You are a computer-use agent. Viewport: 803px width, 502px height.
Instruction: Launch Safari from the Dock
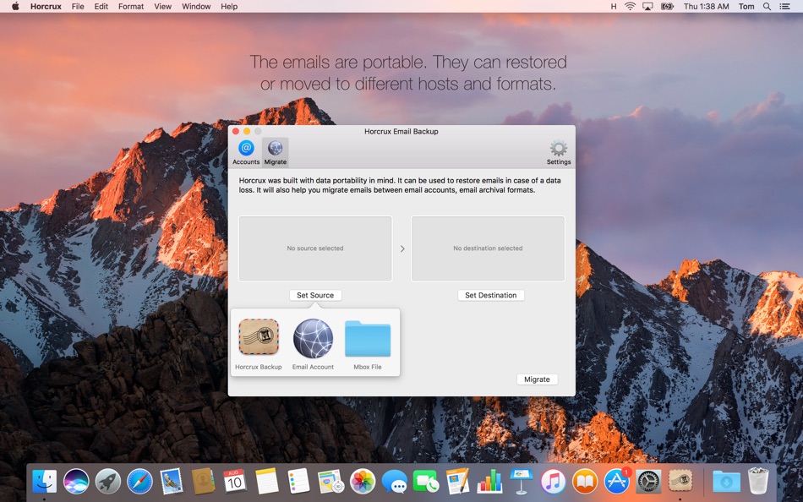coord(139,482)
